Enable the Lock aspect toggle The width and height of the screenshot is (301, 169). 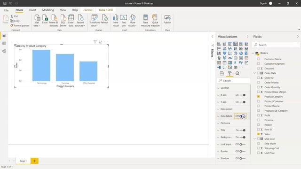pyautogui.click(x=243, y=144)
